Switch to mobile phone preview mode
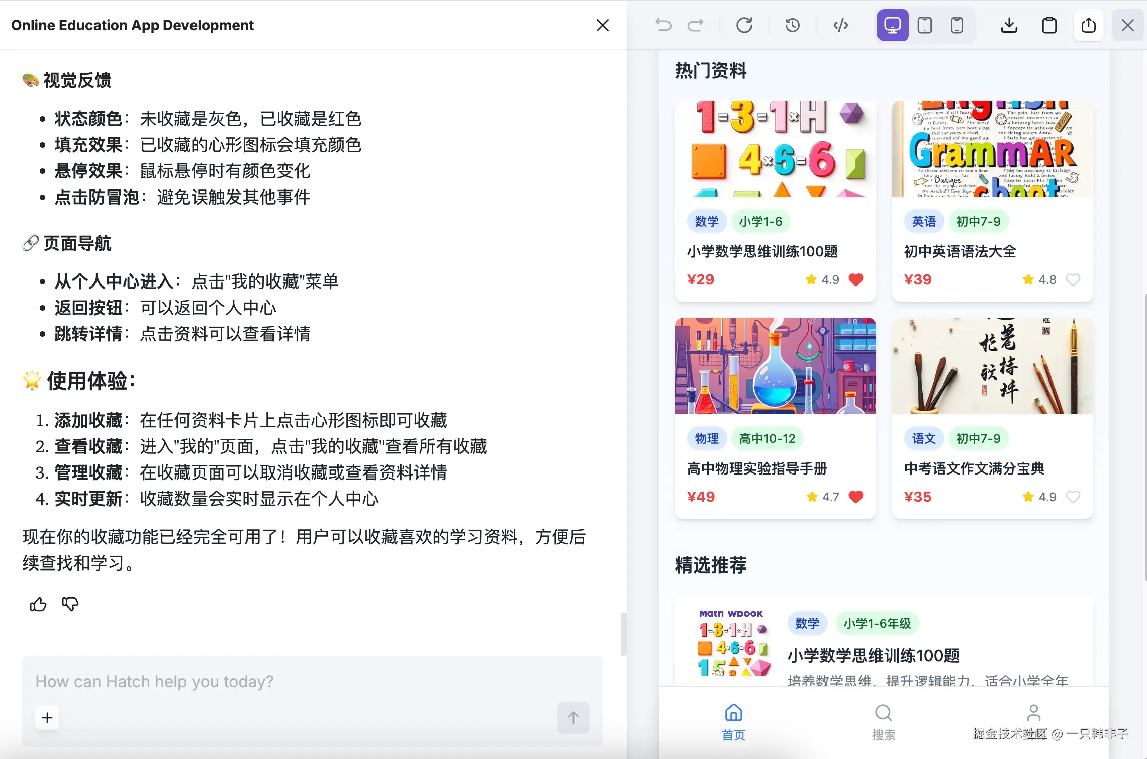The image size is (1147, 759). [x=957, y=25]
